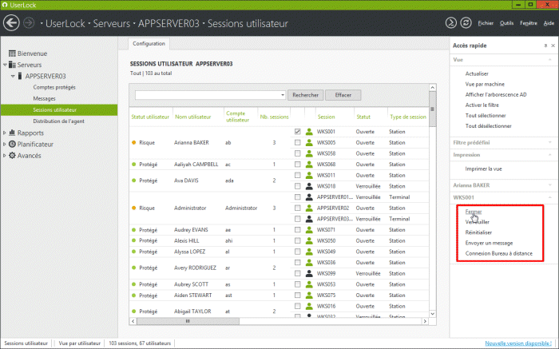
Task: Click the Effacer button
Action: click(x=343, y=95)
